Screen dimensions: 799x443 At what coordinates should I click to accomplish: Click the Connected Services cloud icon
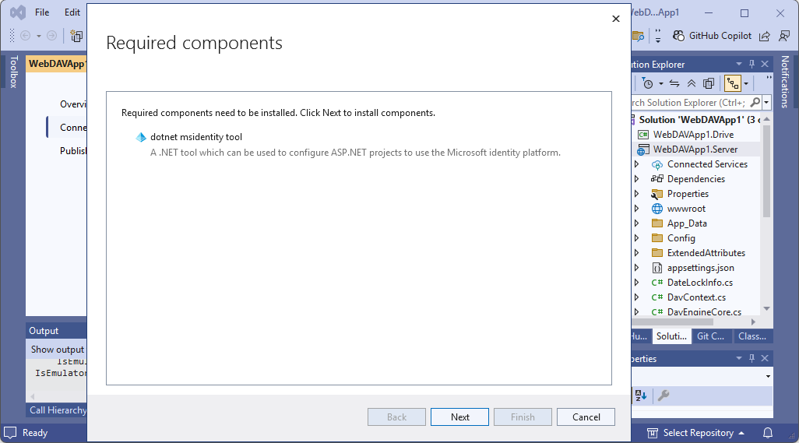point(657,164)
